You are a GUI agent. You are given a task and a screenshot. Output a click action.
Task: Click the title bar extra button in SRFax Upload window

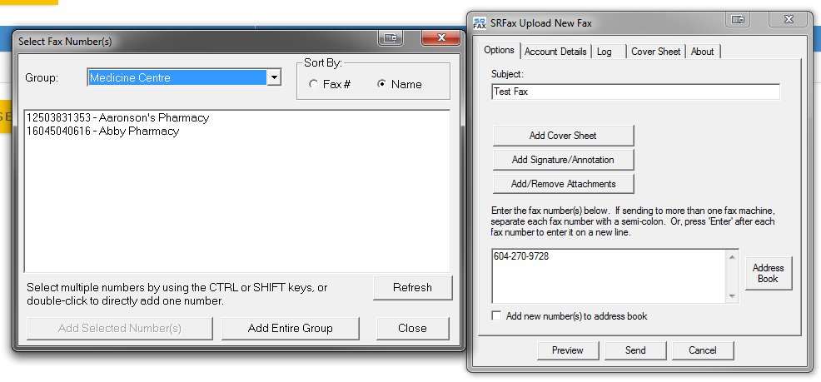pos(738,20)
